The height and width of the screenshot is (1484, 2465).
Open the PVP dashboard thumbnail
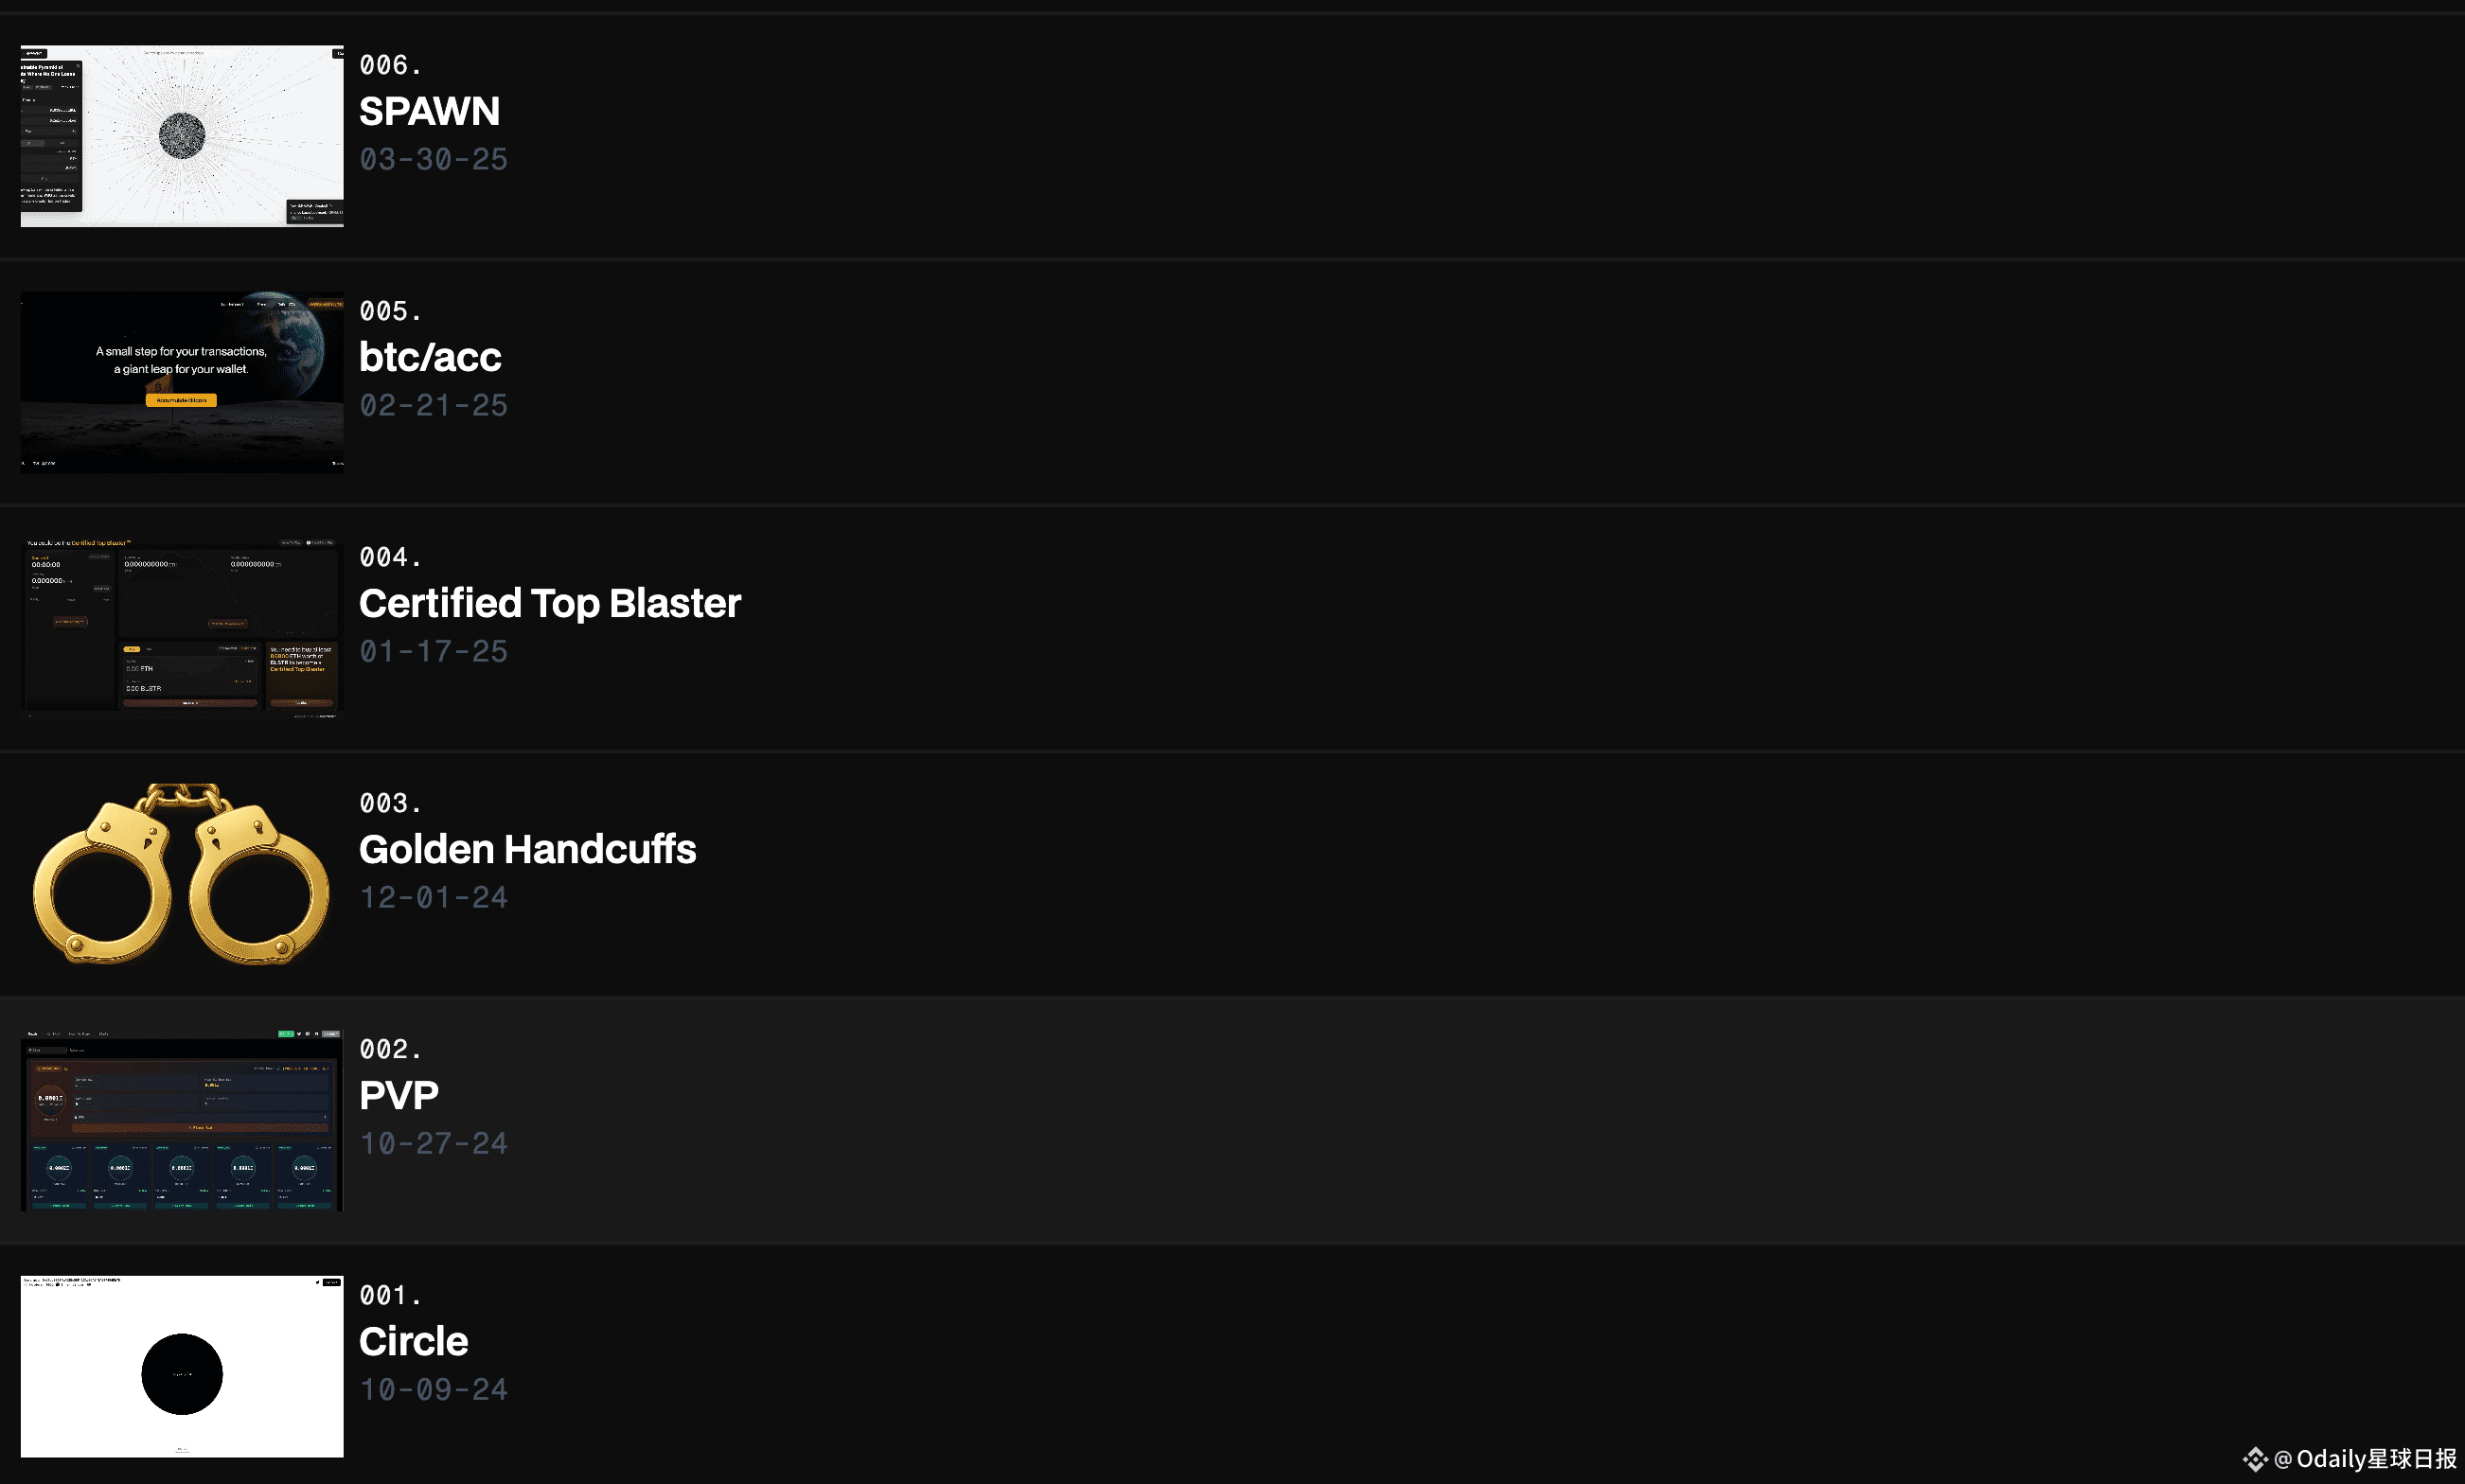pos(182,1120)
